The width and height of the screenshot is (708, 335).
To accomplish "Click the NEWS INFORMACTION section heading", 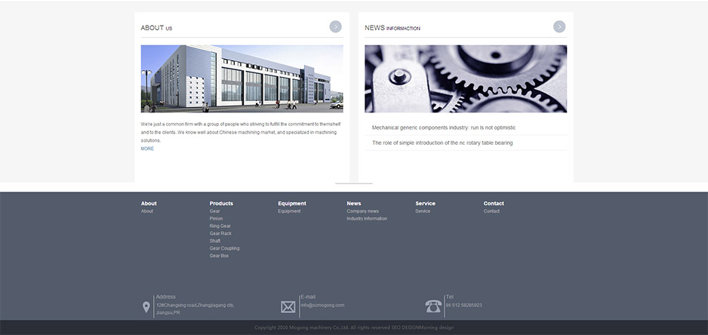I will point(392,28).
